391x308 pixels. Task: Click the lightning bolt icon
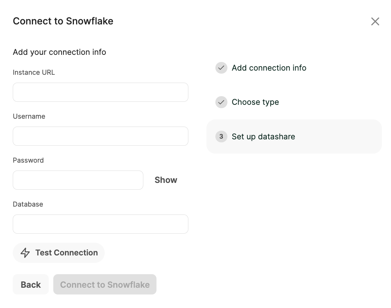tap(25, 253)
